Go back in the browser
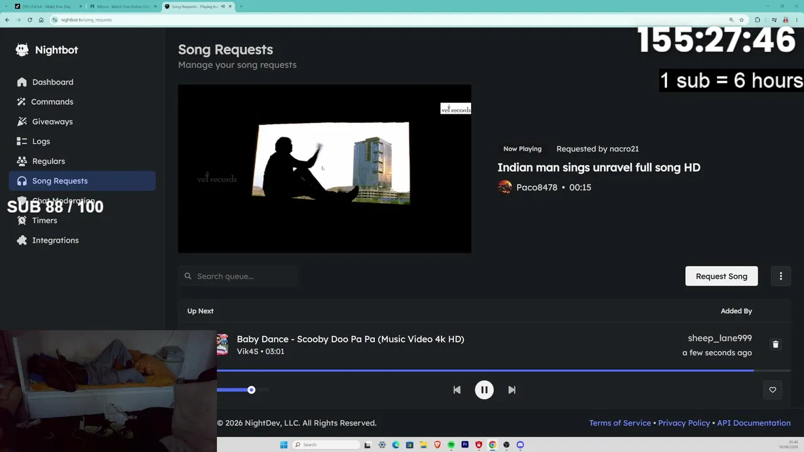The image size is (804, 452). [x=8, y=20]
